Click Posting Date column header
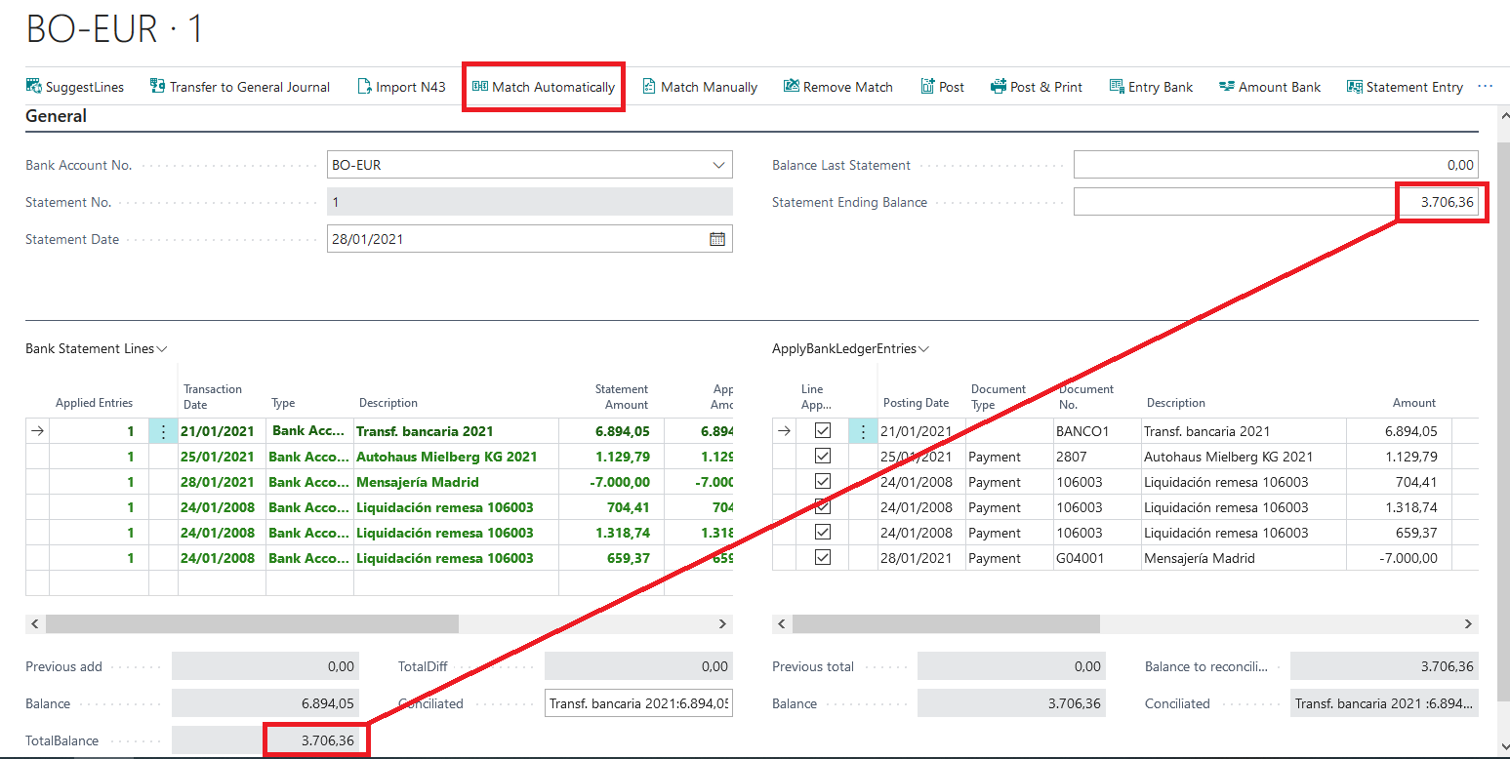The height and width of the screenshot is (759, 1510). click(x=916, y=403)
